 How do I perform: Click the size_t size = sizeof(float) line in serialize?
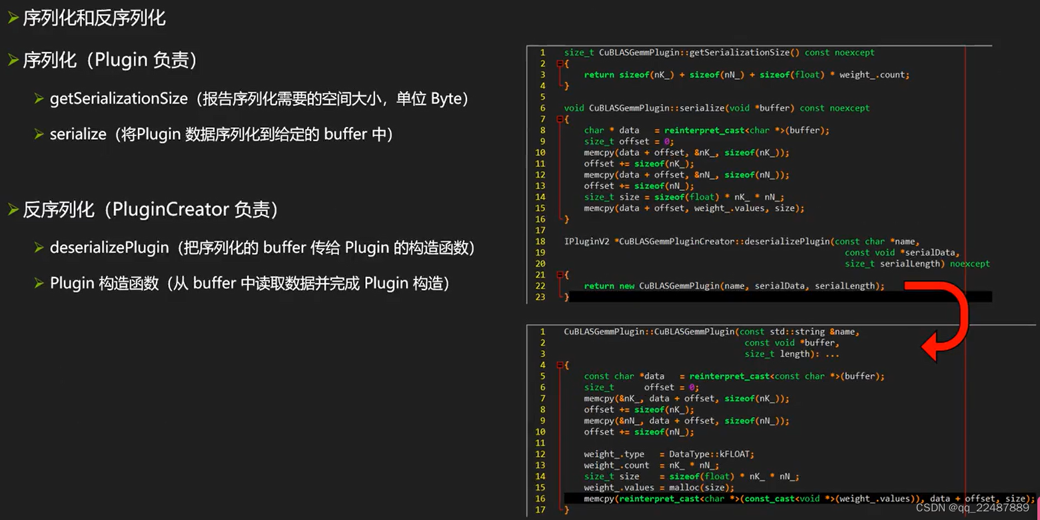pyautogui.click(x=684, y=197)
